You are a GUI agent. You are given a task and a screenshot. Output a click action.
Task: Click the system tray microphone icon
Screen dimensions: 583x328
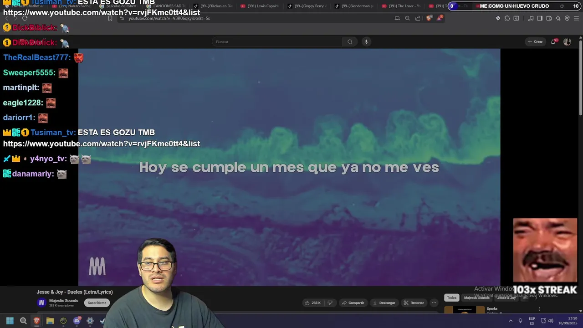[520, 321]
